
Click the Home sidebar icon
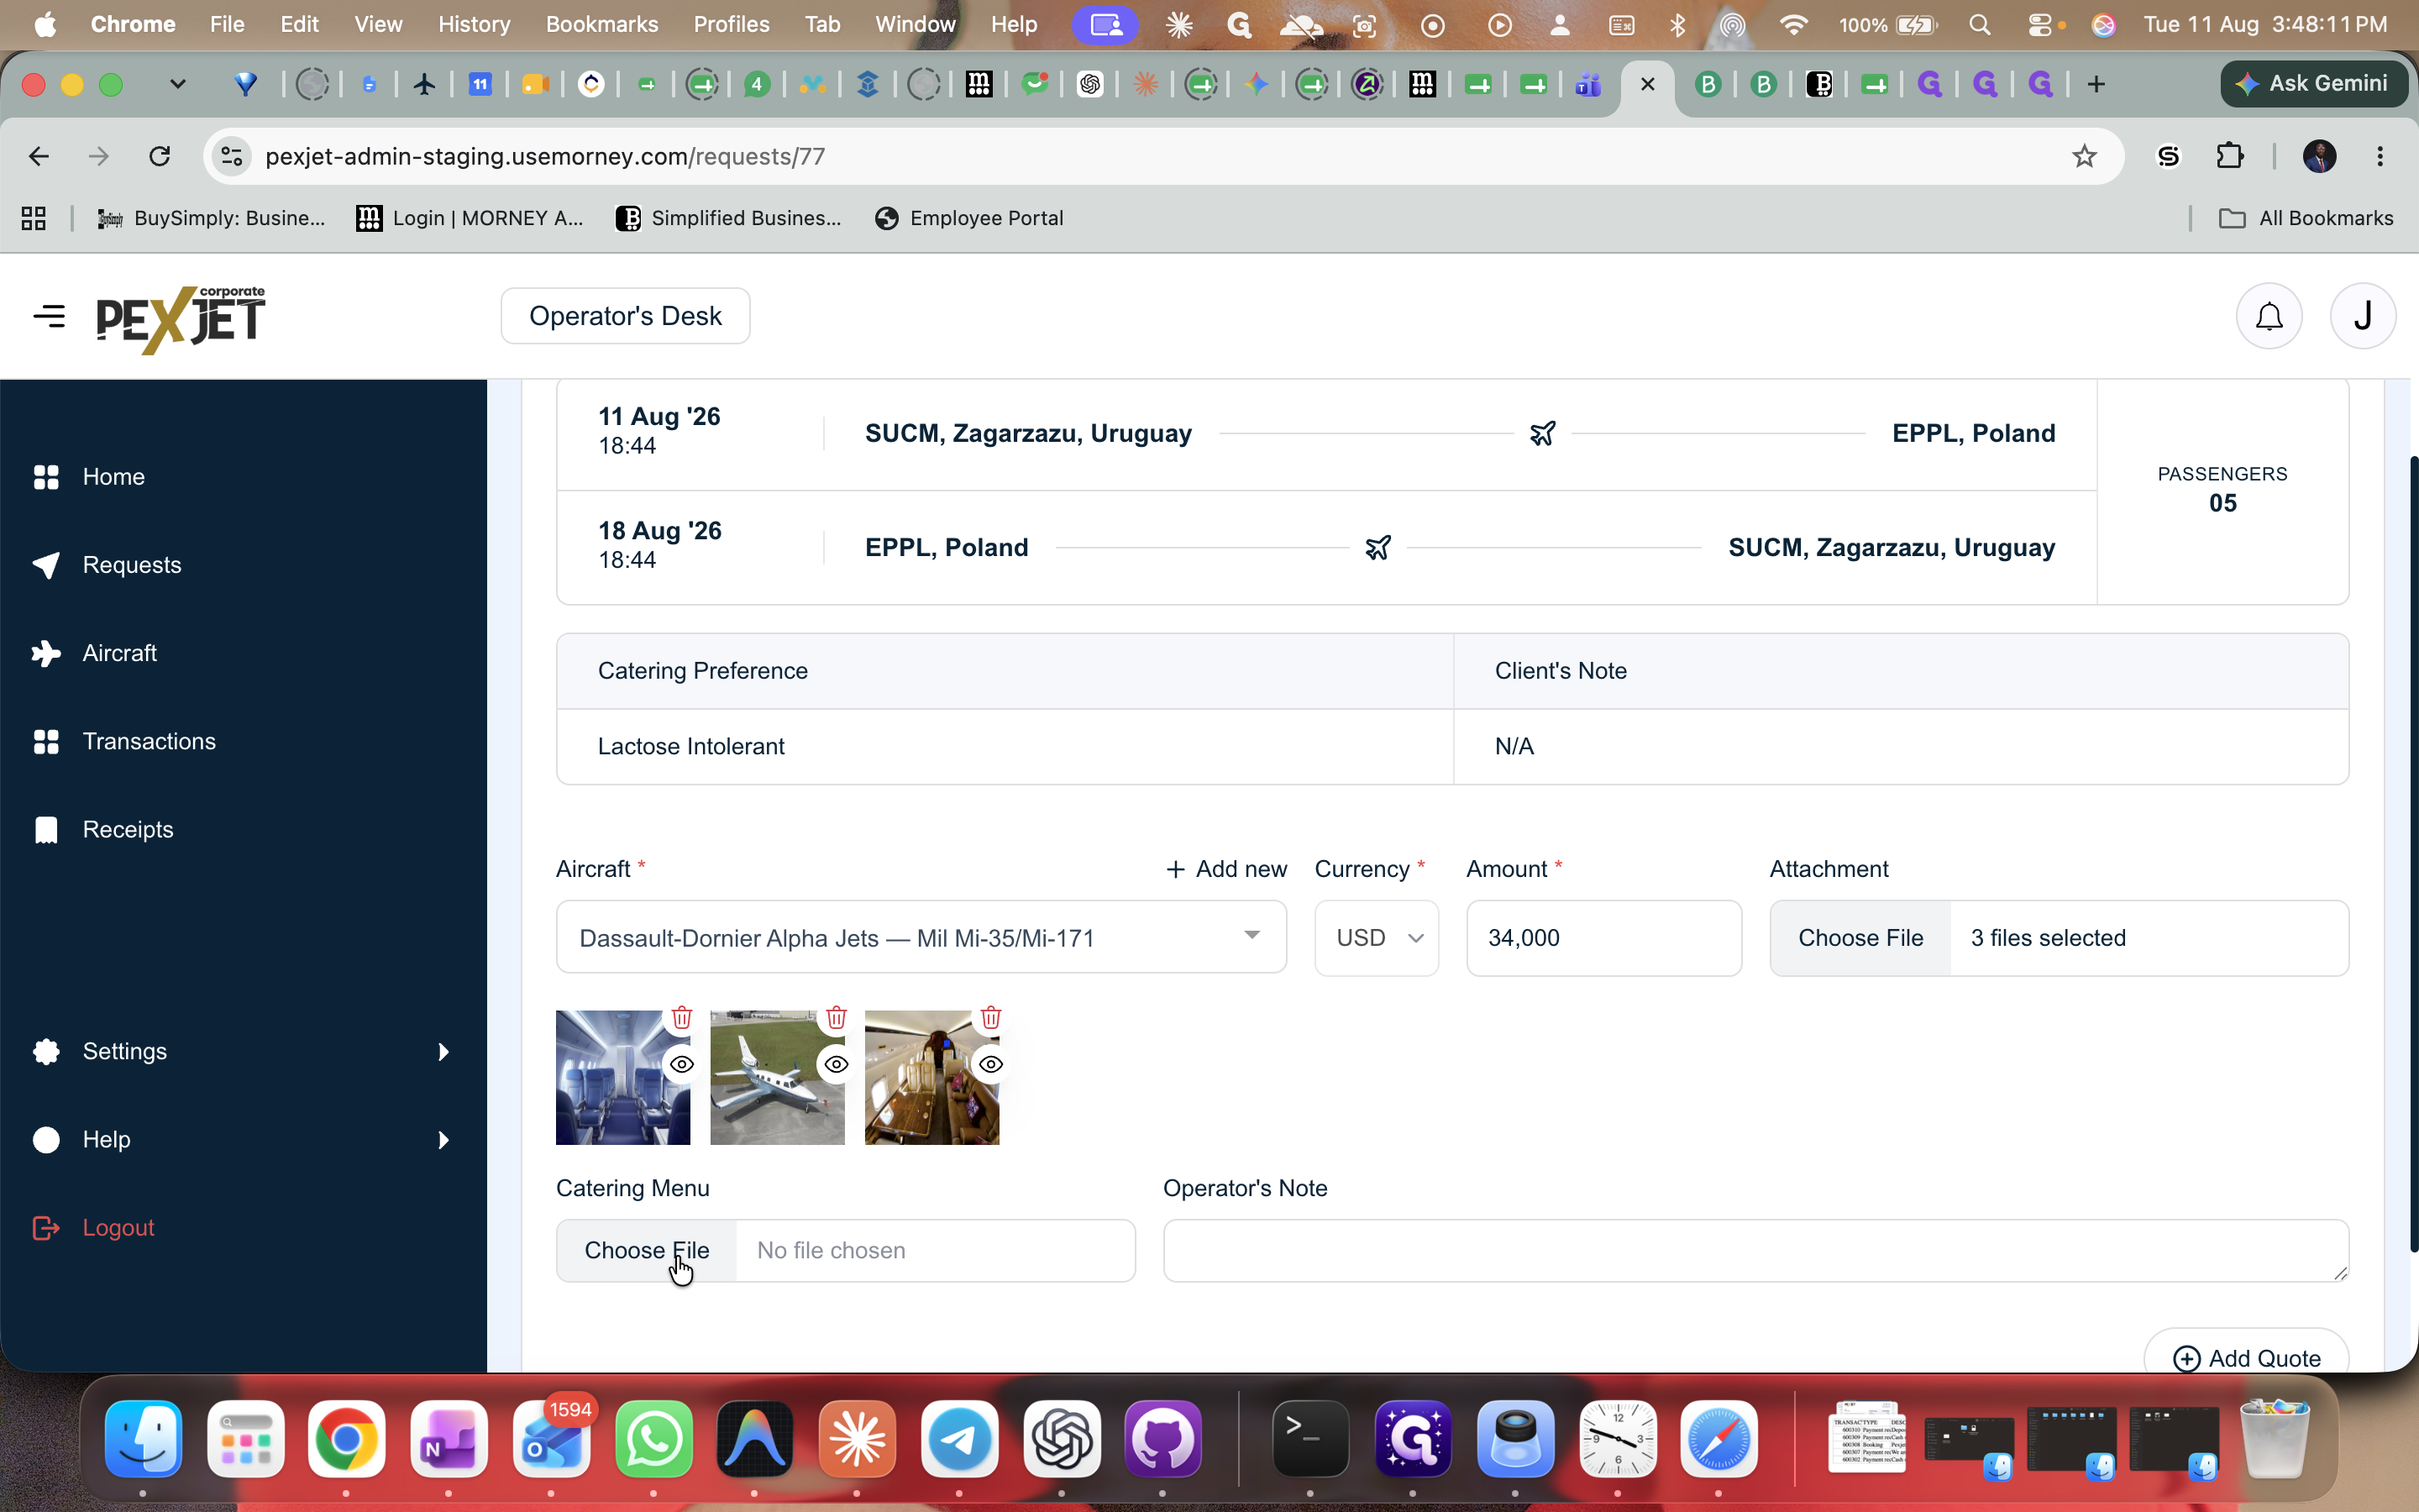pyautogui.click(x=46, y=477)
